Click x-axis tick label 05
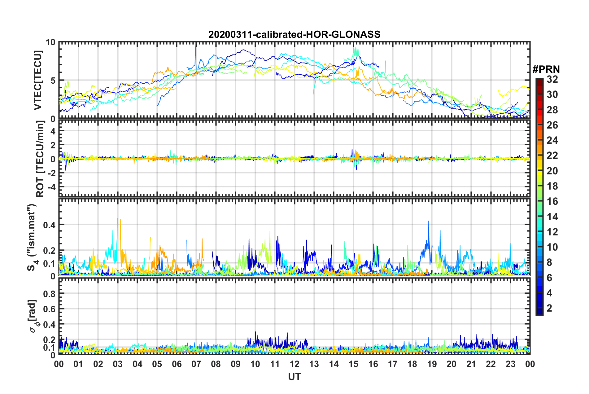The height and width of the screenshot is (394, 589). [157, 364]
